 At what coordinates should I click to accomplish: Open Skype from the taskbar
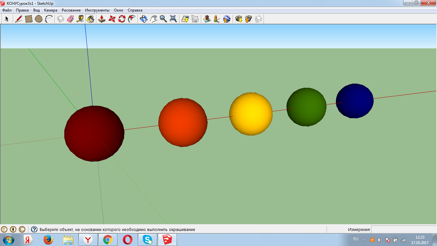click(x=147, y=240)
